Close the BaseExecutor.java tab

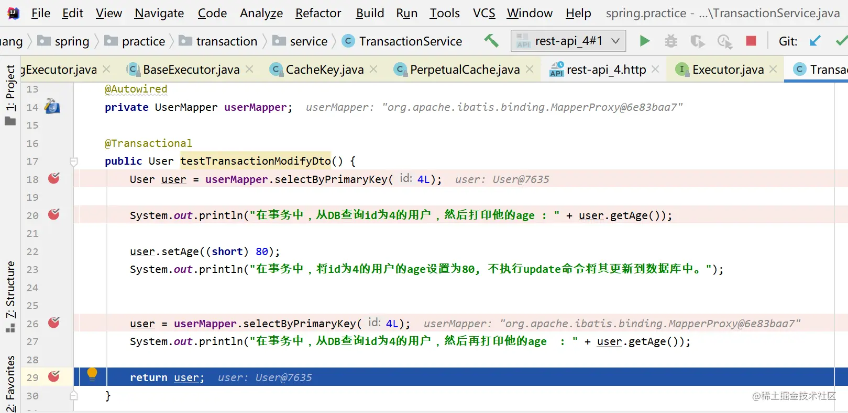pos(249,69)
